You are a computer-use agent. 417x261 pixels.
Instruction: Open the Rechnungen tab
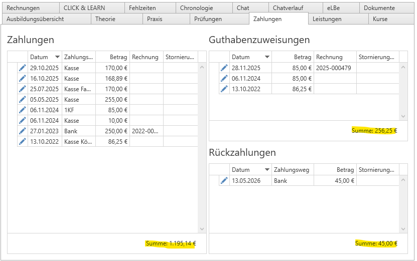pos(31,8)
